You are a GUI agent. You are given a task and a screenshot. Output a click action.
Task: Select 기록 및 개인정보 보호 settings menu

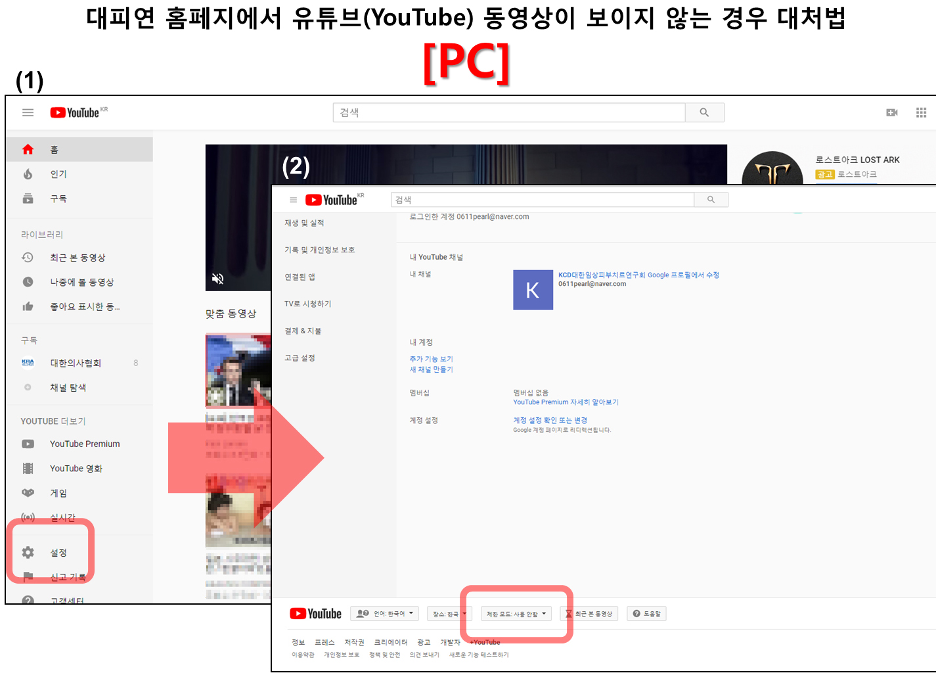(x=319, y=250)
